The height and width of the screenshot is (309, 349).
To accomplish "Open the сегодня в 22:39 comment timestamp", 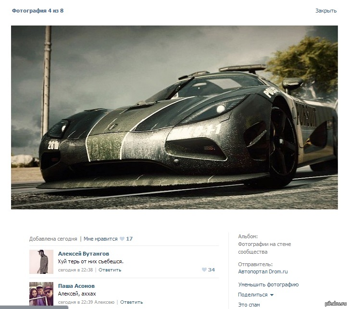I will click(75, 302).
